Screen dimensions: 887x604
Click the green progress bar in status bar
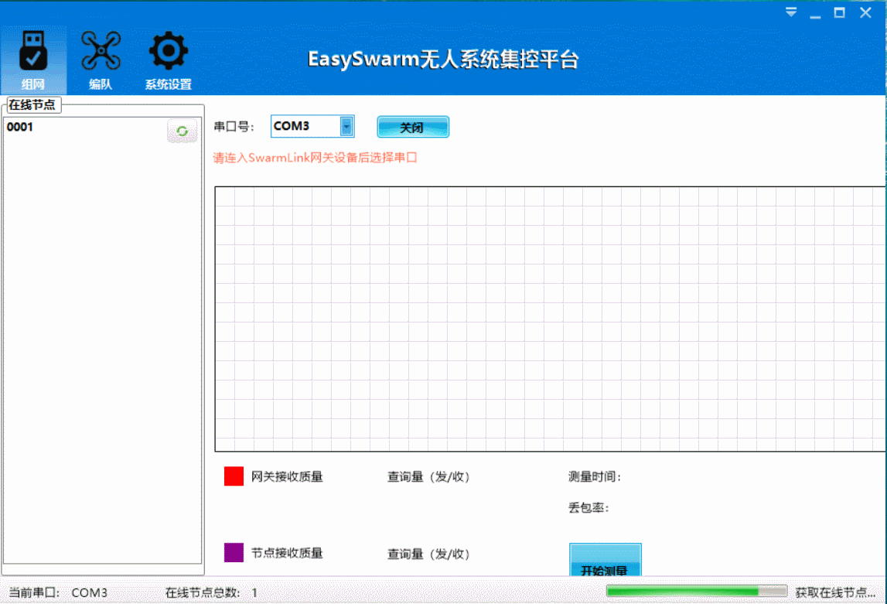click(696, 592)
